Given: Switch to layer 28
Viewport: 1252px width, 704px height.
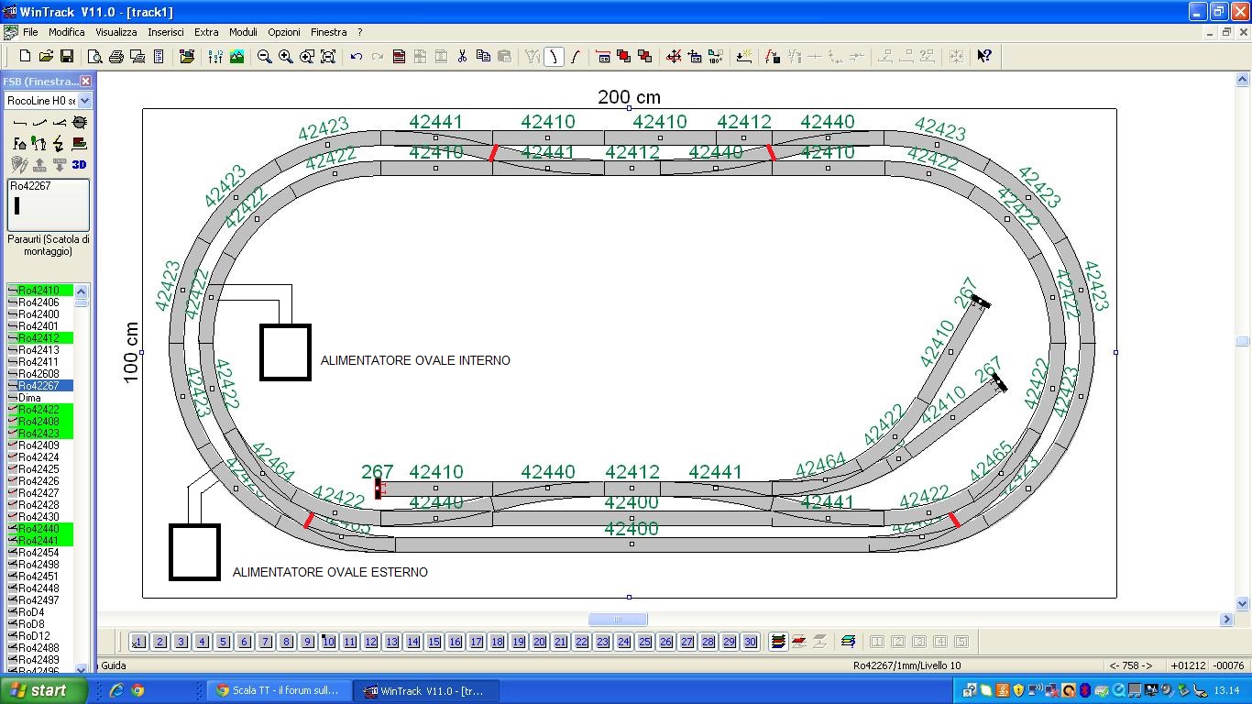Looking at the screenshot, I should (708, 642).
